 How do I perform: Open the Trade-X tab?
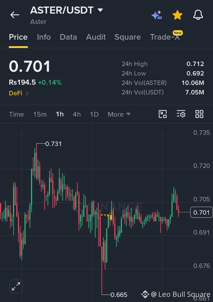(x=165, y=37)
